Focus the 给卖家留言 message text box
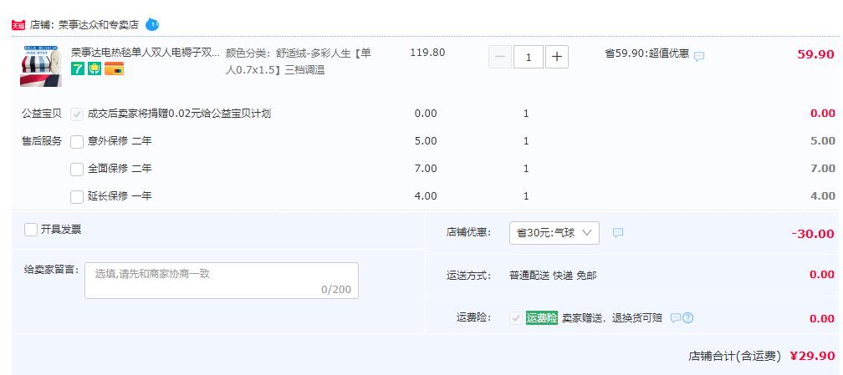 (x=222, y=281)
